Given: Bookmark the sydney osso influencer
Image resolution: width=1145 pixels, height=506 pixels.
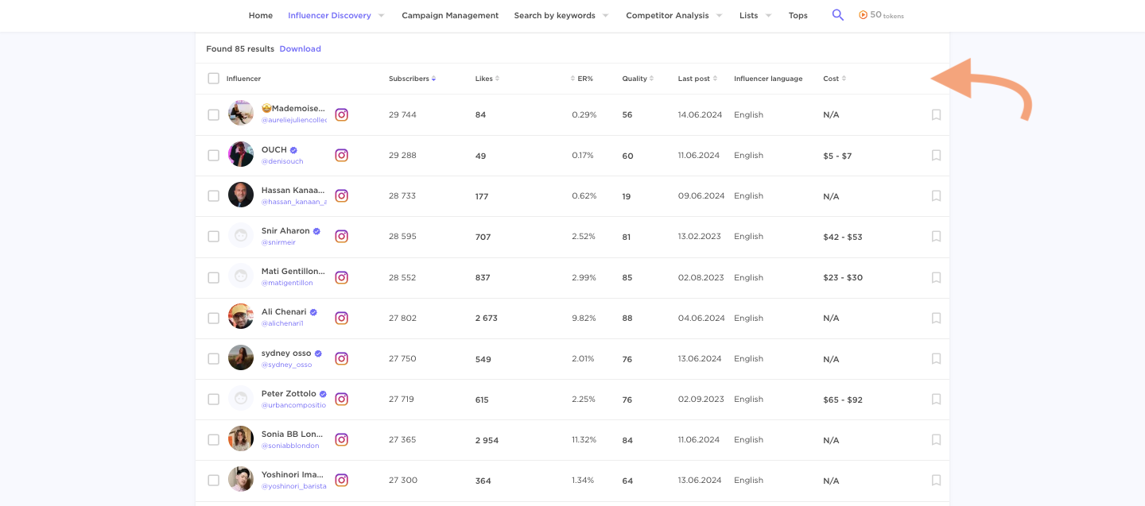Looking at the screenshot, I should tap(936, 358).
